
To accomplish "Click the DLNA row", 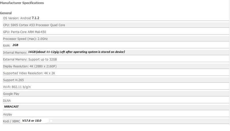I will point(116,100).
